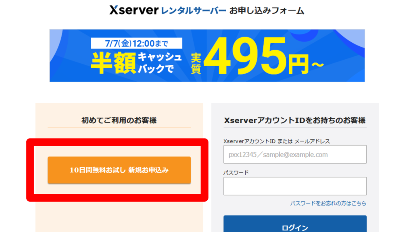Click the empty beige area below the signup button
The image size is (413, 232).
(119, 217)
